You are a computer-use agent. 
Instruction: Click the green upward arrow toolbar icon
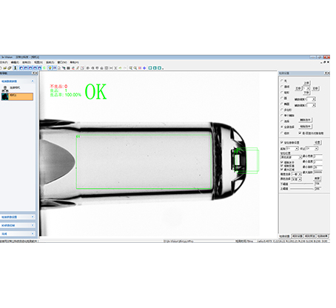click(44, 68)
